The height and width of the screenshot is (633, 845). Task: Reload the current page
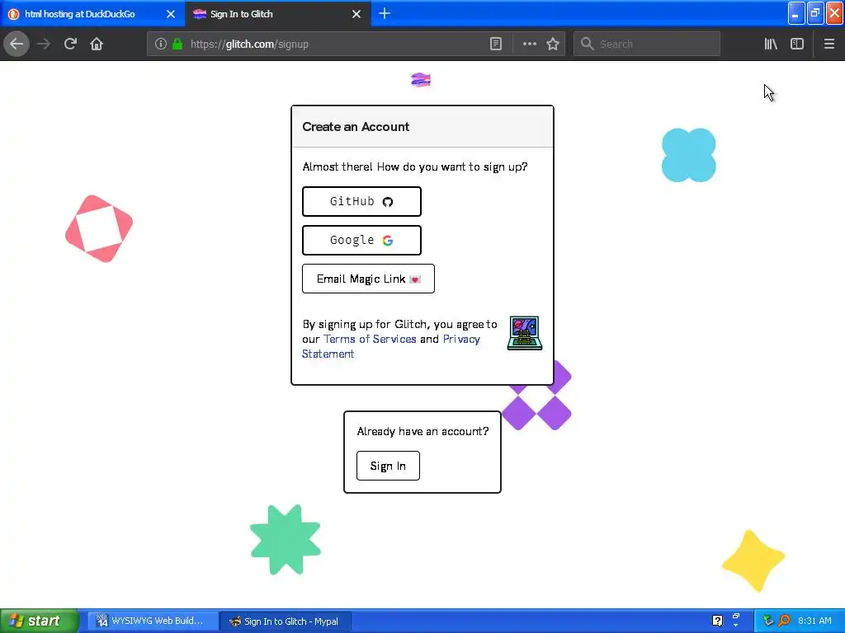click(x=70, y=44)
